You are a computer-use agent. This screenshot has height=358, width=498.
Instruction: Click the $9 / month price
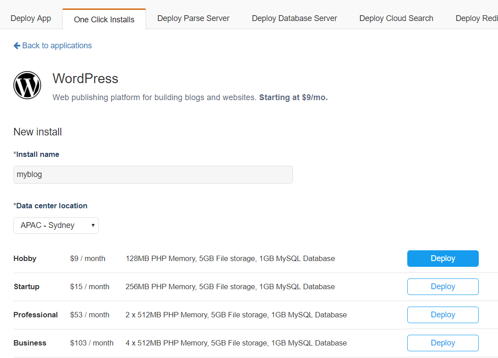click(x=88, y=259)
